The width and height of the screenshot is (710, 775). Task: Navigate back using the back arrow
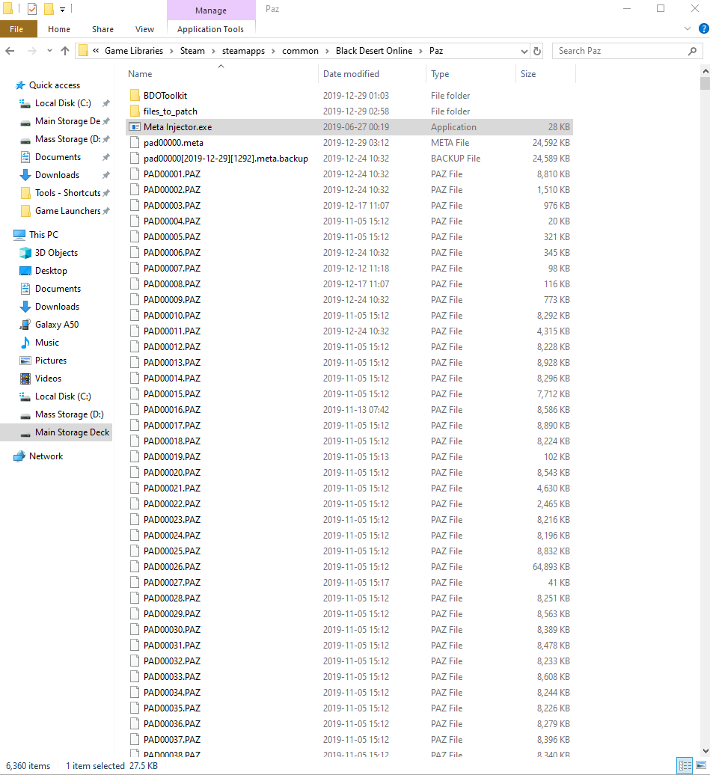(x=10, y=51)
